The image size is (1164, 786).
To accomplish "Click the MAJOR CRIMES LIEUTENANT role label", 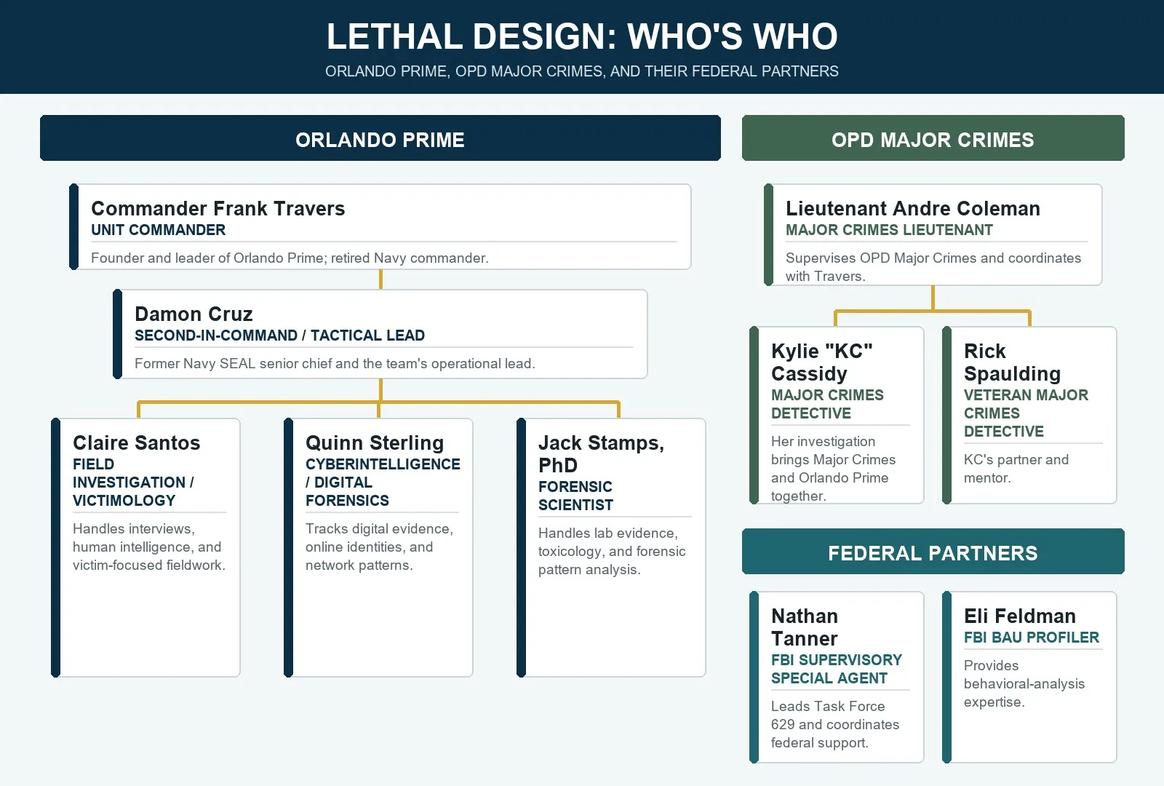I will [889, 230].
